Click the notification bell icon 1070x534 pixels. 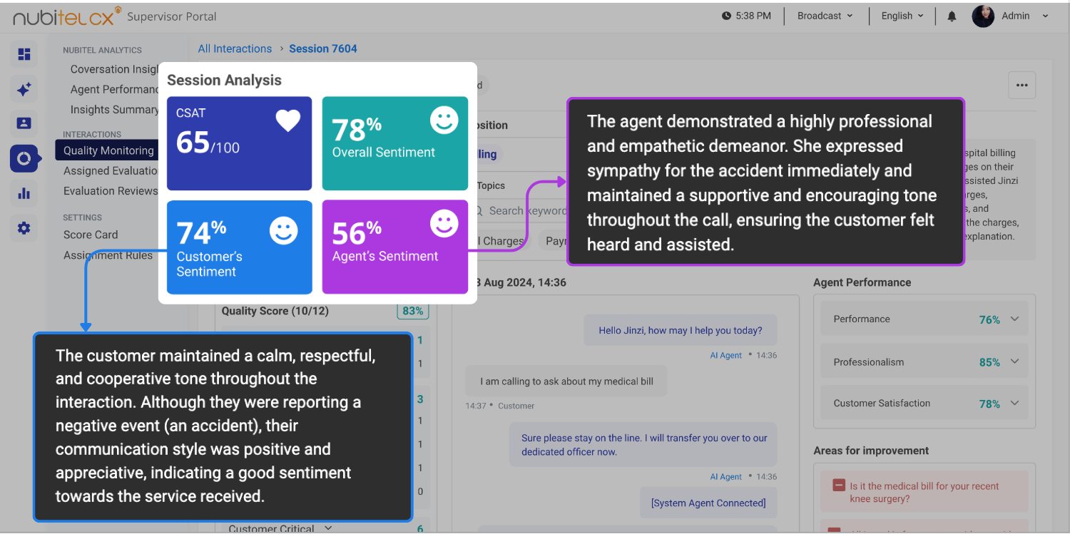952,16
